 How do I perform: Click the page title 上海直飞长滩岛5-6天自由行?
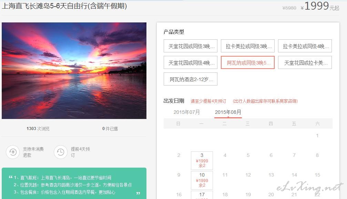point(64,6)
